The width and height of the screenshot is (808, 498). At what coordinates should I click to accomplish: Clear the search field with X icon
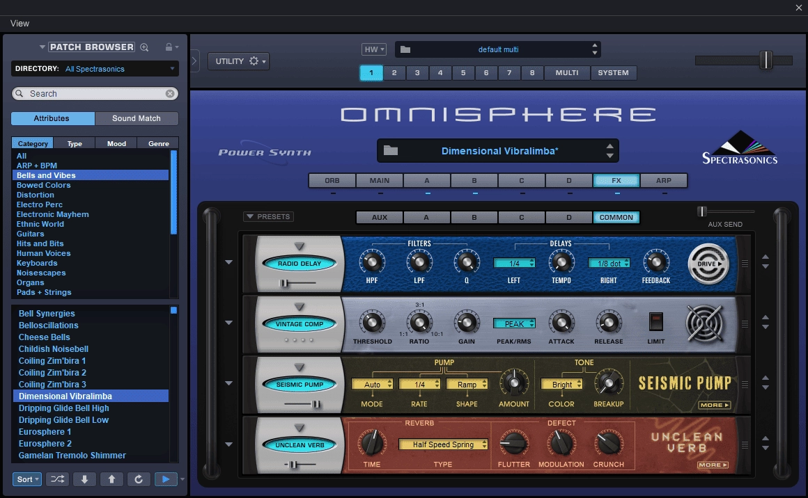169,94
